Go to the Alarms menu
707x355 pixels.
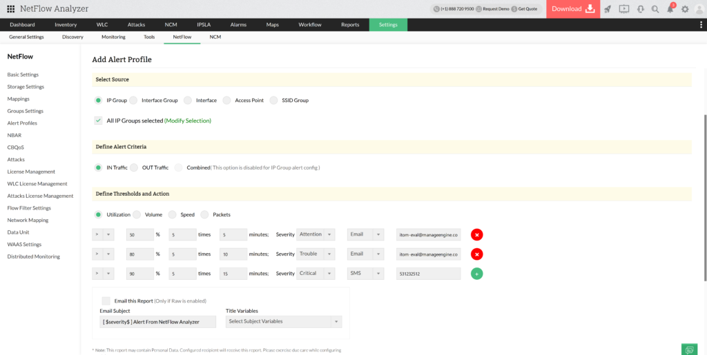[x=238, y=25]
